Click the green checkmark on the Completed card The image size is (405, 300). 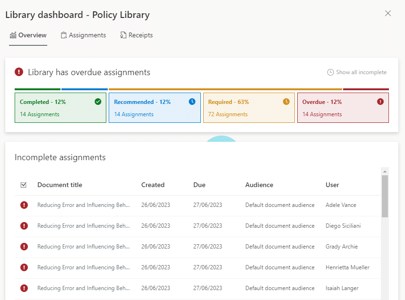tap(98, 101)
